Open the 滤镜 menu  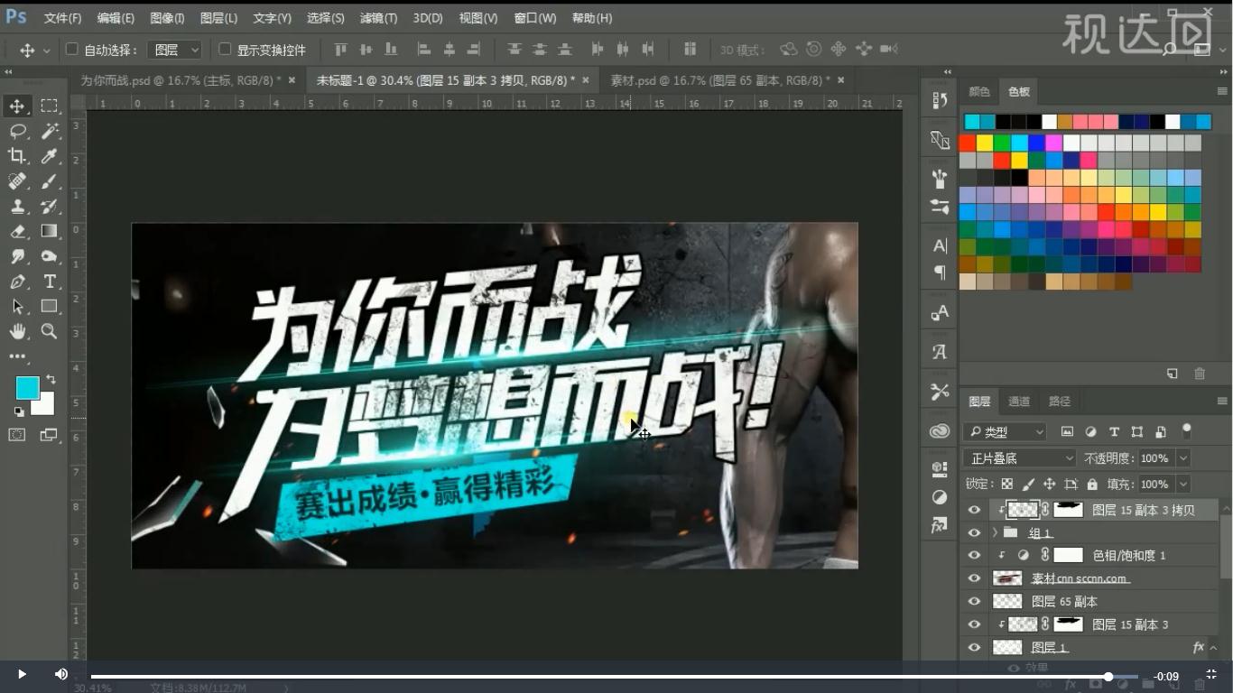(x=378, y=17)
